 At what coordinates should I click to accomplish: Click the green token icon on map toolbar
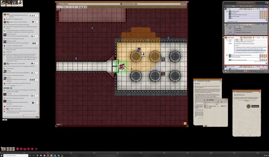click(81, 7)
